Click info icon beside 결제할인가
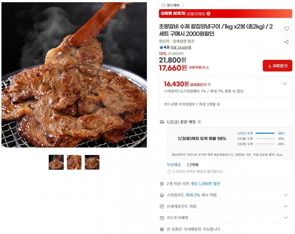 tap(209, 85)
